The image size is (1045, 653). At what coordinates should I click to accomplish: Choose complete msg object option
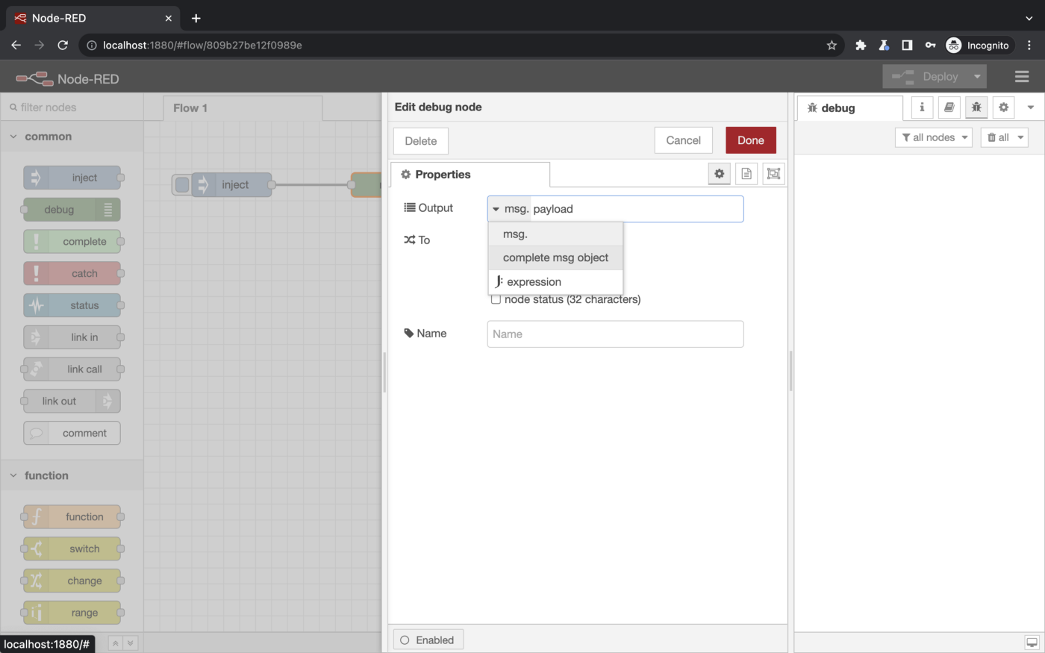click(x=555, y=257)
